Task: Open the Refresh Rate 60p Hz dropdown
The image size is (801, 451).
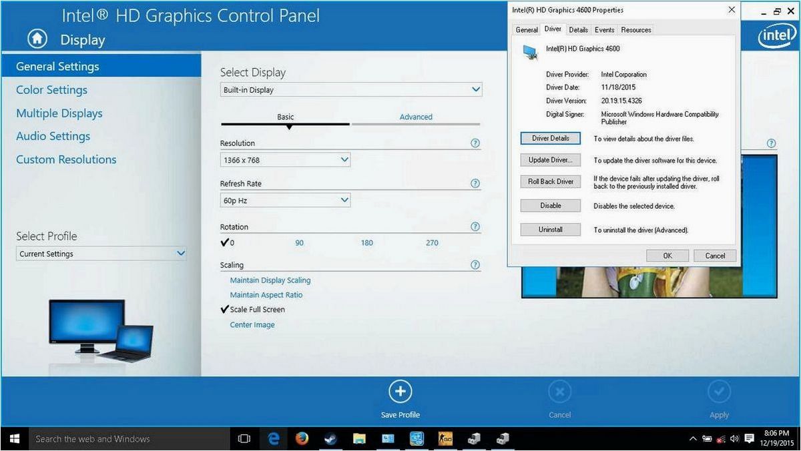Action: point(285,200)
